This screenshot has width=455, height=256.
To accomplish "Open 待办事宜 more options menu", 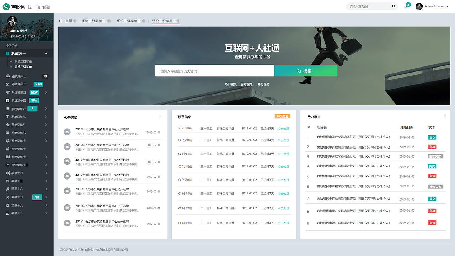I will [445, 117].
